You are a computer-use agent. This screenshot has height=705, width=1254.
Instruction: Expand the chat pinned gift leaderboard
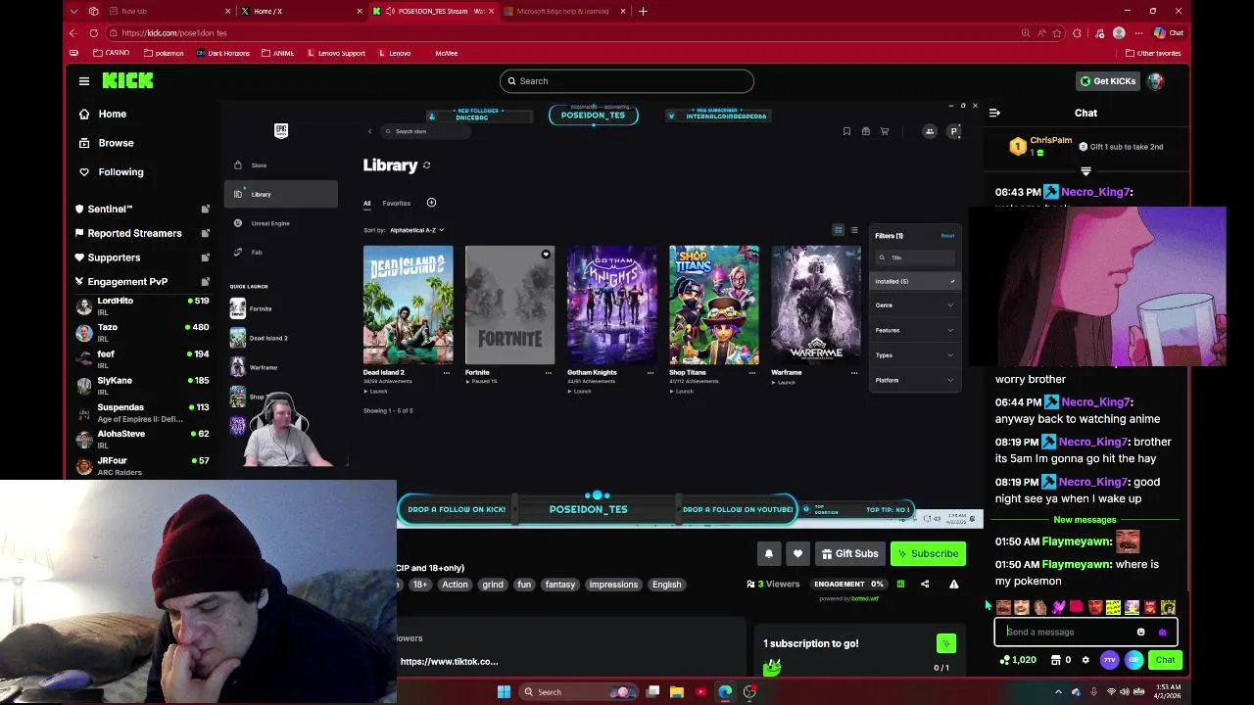pyautogui.click(x=1085, y=171)
